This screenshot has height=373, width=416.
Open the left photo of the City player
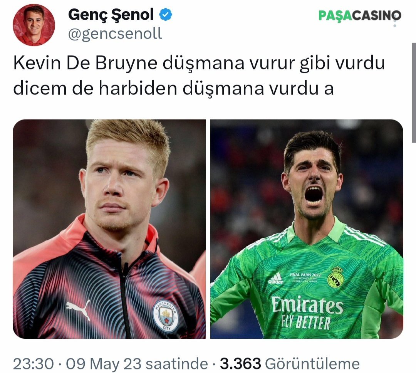109,229
